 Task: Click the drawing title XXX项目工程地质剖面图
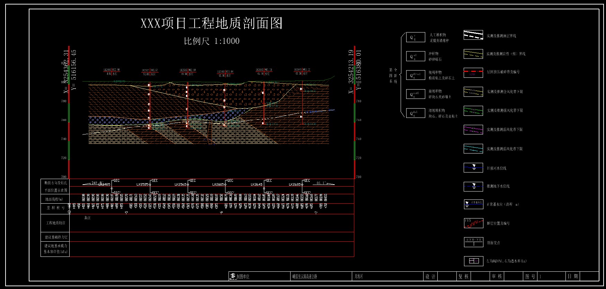point(212,24)
